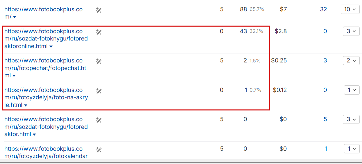Image resolution: width=362 pixels, height=164 pixels.
Task: Click magic wand icon beside foto-na-akryle.html row
Action: coord(99,91)
